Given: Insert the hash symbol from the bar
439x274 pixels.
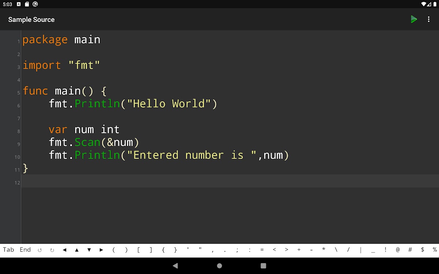Looking at the screenshot, I should (410, 250).
